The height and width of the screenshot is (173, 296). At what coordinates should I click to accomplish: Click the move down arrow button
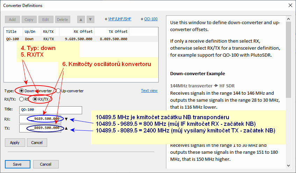(90, 20)
